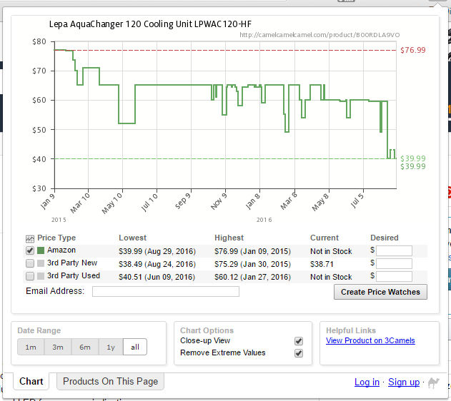Open the Products On This Page tab
Screen dimensions: 451x401
coord(111,381)
